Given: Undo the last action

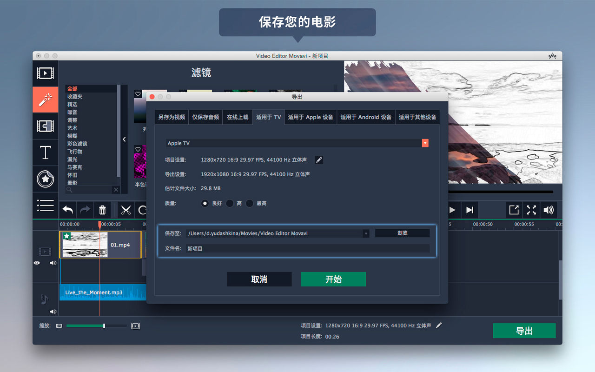Looking at the screenshot, I should click(x=68, y=210).
